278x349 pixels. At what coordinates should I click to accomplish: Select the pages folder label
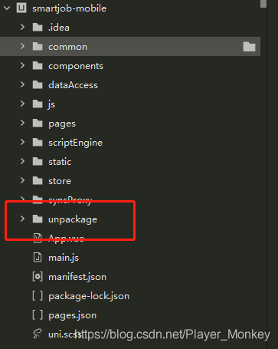(62, 124)
